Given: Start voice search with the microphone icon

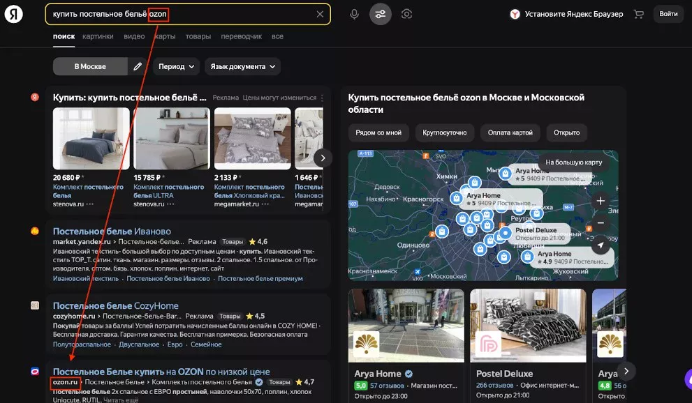Looking at the screenshot, I should (354, 14).
